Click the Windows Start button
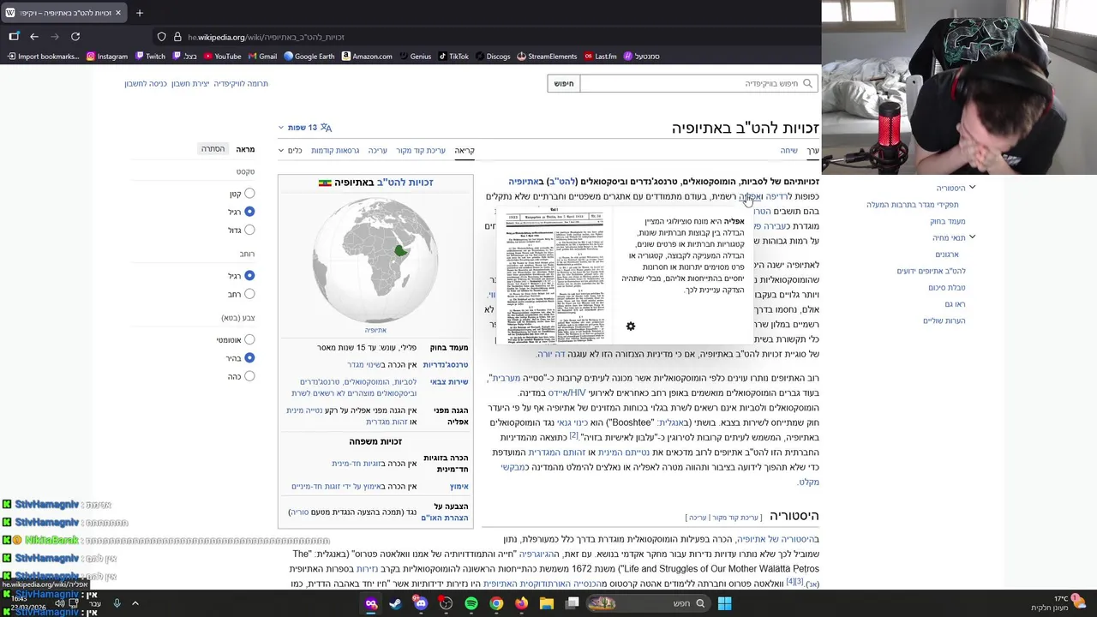 tap(724, 603)
